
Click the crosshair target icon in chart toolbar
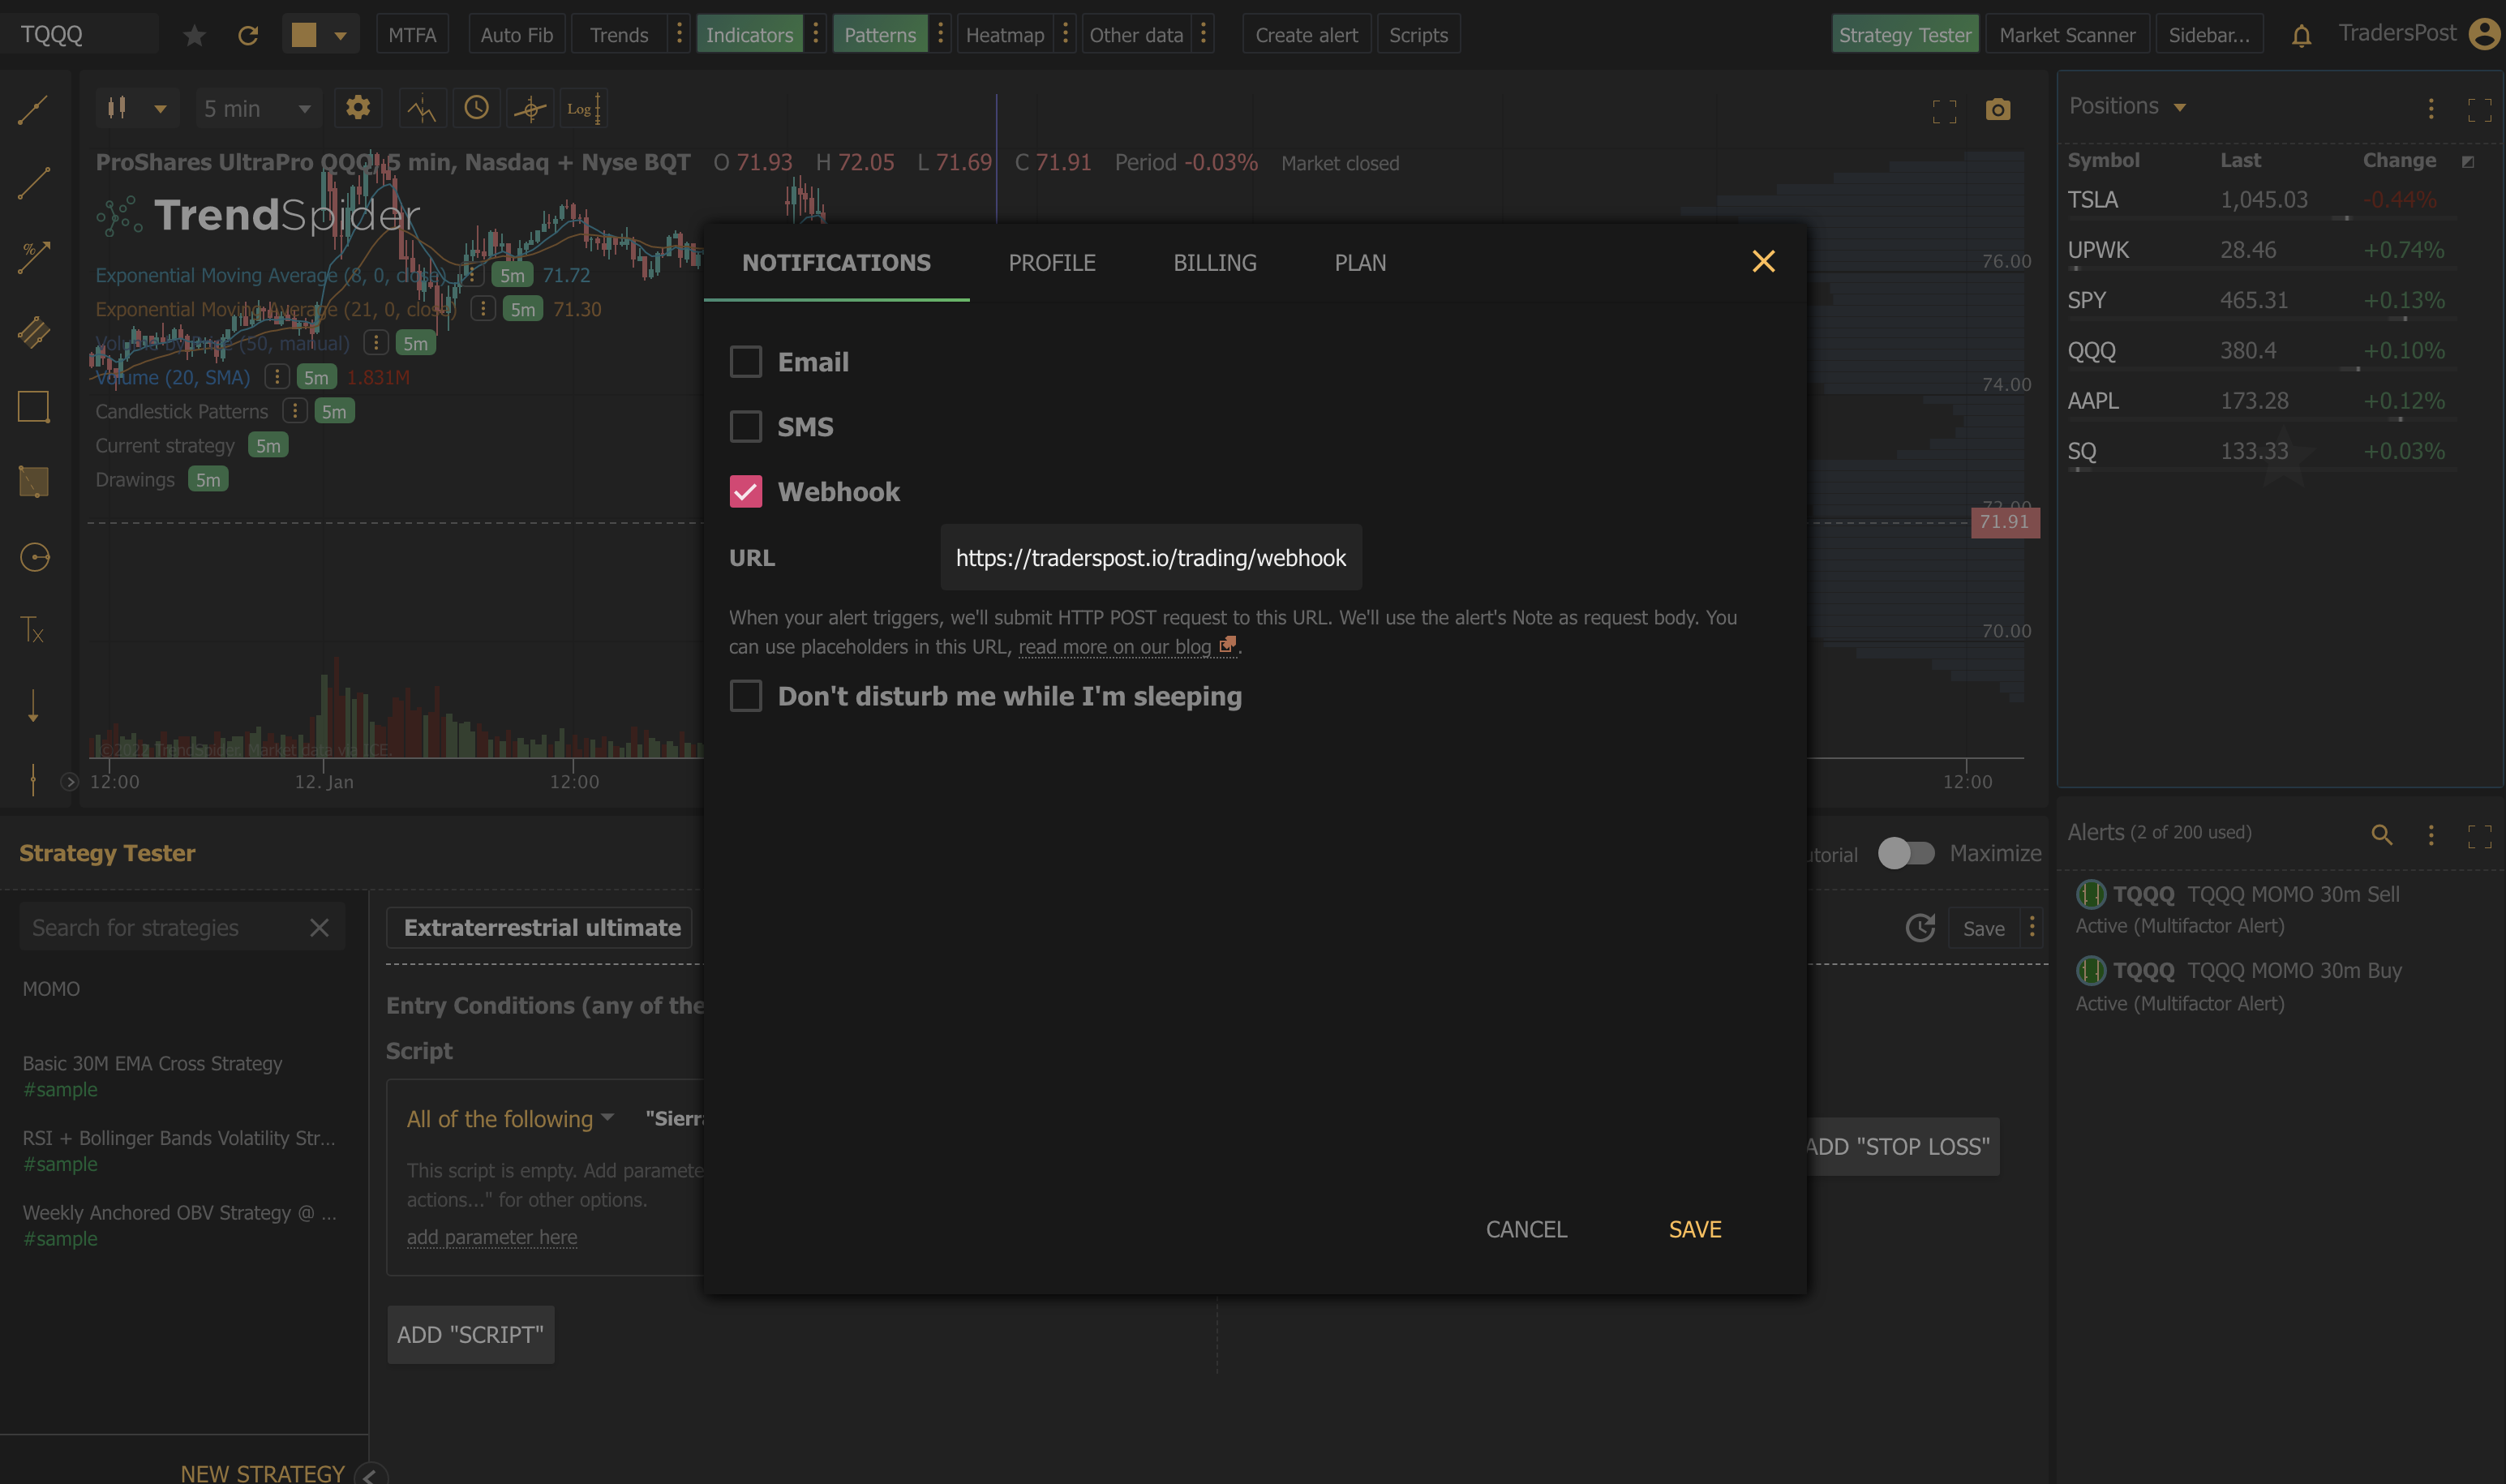[530, 108]
